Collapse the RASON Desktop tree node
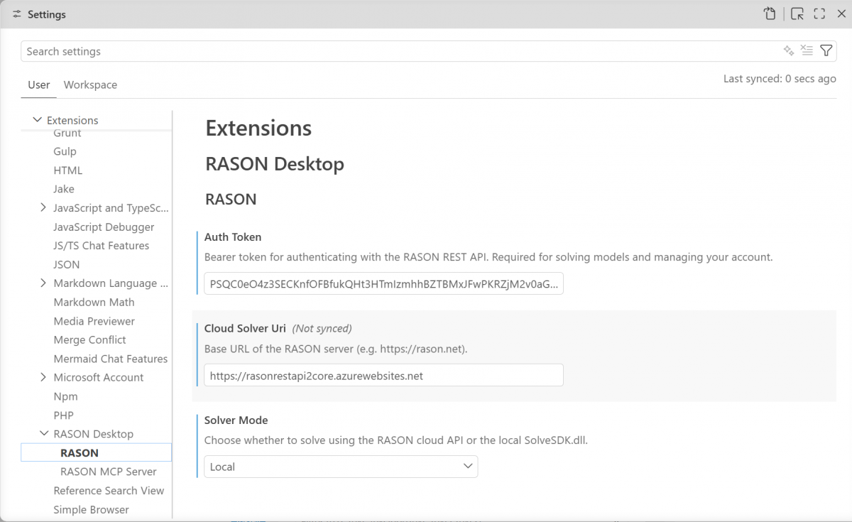 [x=44, y=434]
